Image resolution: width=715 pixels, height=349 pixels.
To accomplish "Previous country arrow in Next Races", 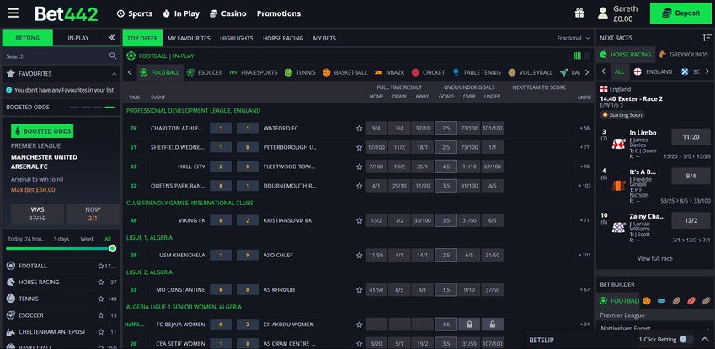I will 604,71.
